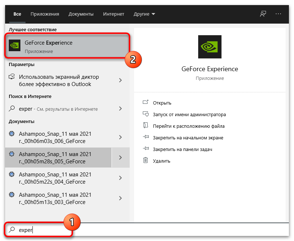Viewport: 294px width, 241px height.
Task: Switch to the Документы tab
Action: click(81, 14)
